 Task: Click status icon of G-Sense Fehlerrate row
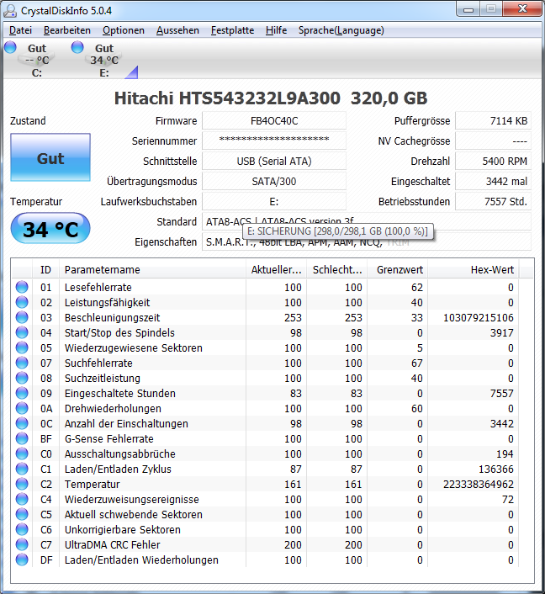pyautogui.click(x=22, y=438)
